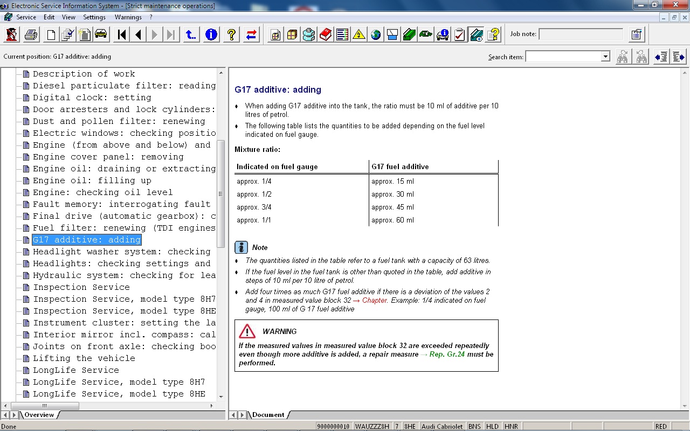The height and width of the screenshot is (431, 690).
Task: Click the yellow car icon
Action: [x=101, y=35]
